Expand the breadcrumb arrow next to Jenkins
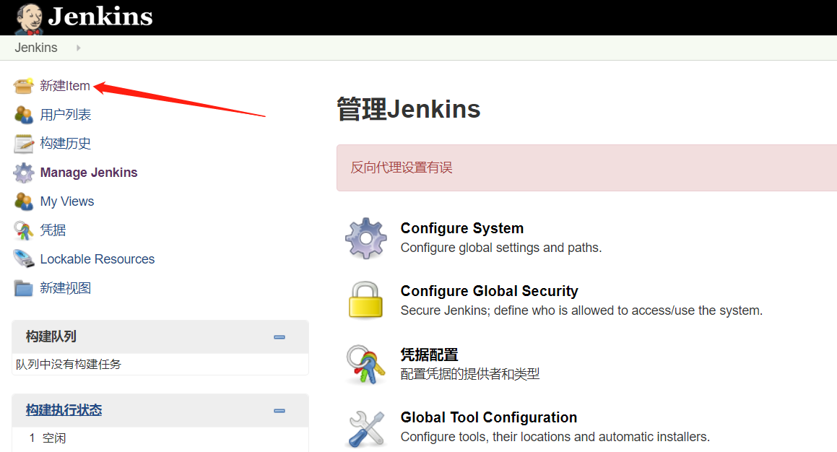 (x=79, y=48)
